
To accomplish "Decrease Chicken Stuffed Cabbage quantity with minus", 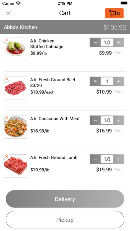I will click(95, 42).
